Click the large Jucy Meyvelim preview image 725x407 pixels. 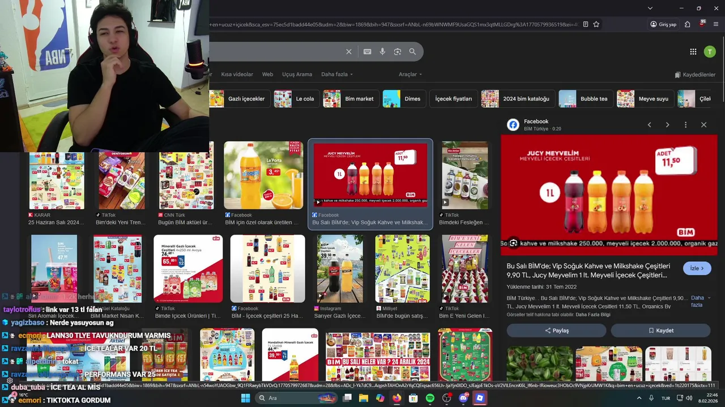click(x=609, y=195)
